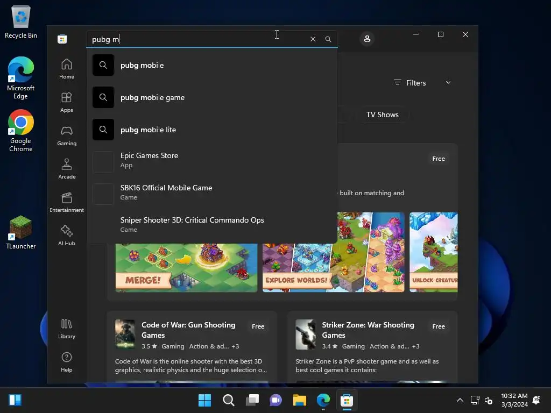Viewport: 551px width, 413px height.
Task: Open the Arcade section
Action: coord(66,169)
